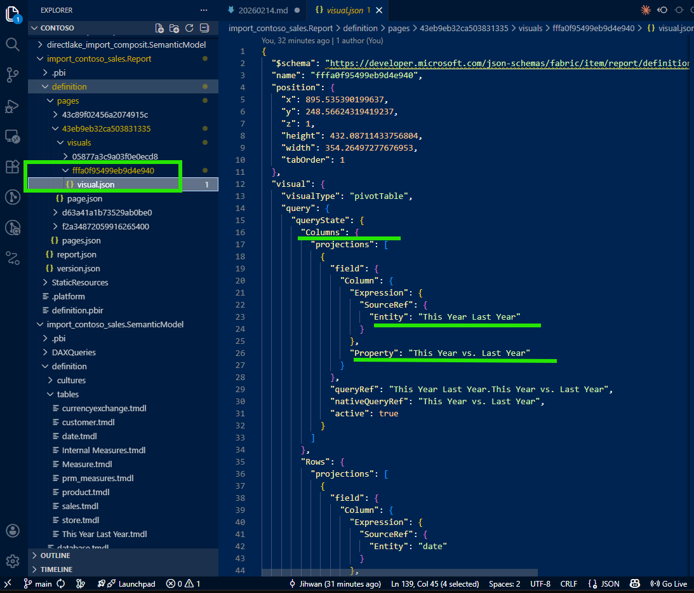Open the Run and Debug view icon
This screenshot has height=593, width=694.
pos(13,106)
